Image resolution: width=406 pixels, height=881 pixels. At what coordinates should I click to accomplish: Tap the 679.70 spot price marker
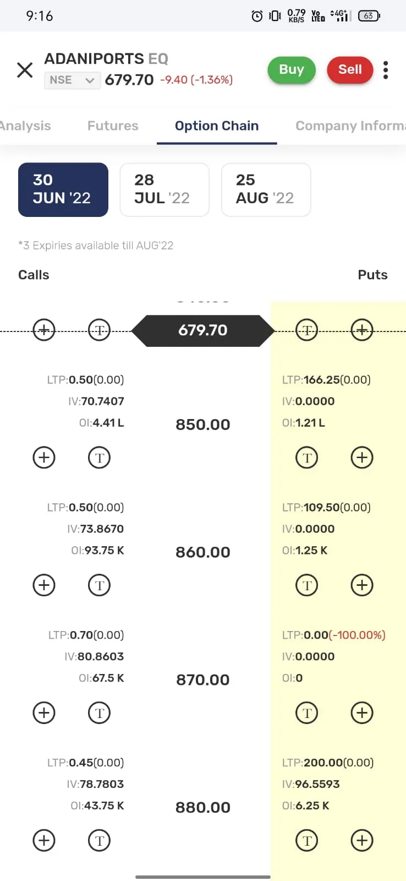tap(203, 330)
